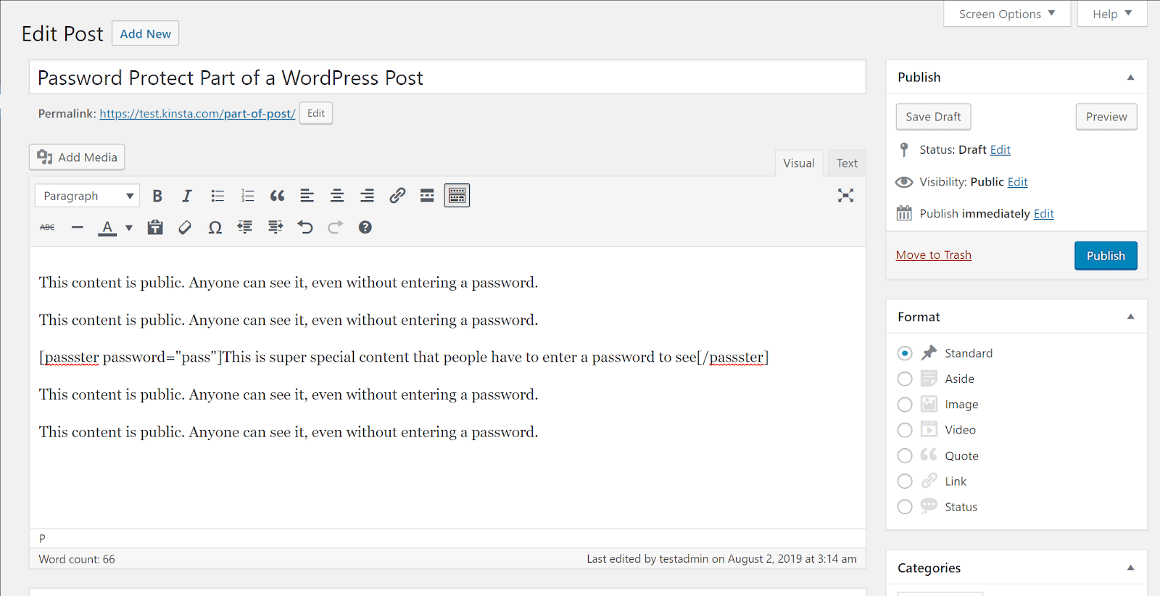Viewport: 1160px width, 596px height.
Task: Apply blockquote formatting
Action: click(x=277, y=196)
